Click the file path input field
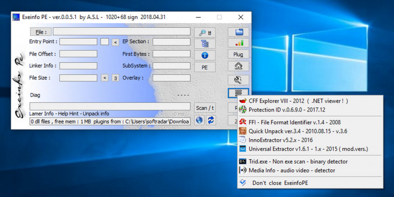The height and width of the screenshot is (197, 394). click(x=121, y=31)
